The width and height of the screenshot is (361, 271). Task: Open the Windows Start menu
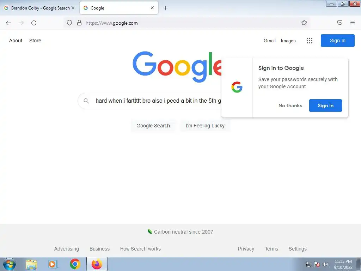(x=10, y=264)
